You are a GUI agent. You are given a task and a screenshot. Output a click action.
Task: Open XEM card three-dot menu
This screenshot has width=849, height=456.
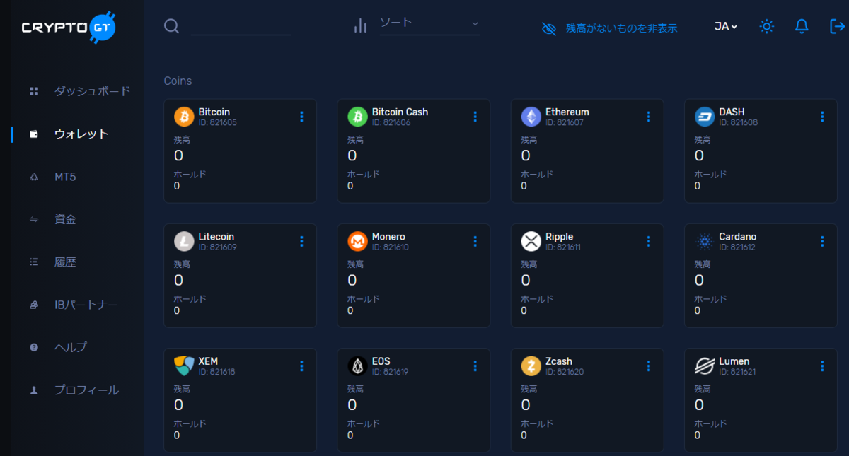[x=301, y=366]
